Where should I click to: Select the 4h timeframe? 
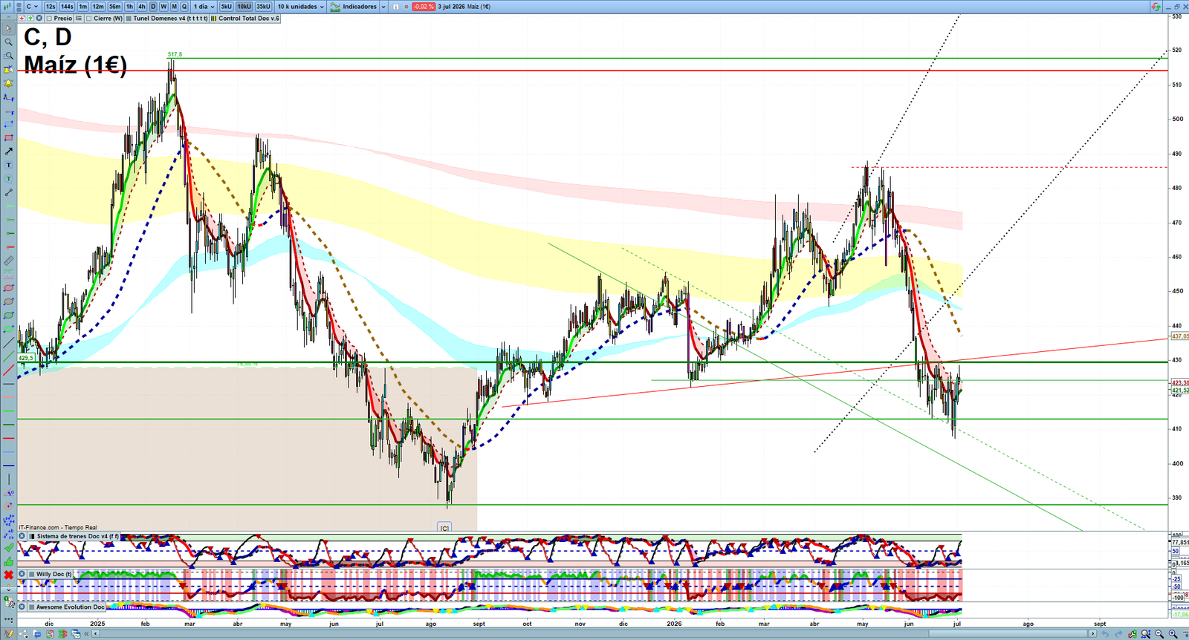[142, 7]
